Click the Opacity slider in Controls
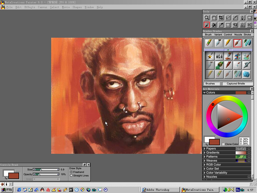 point(46,174)
